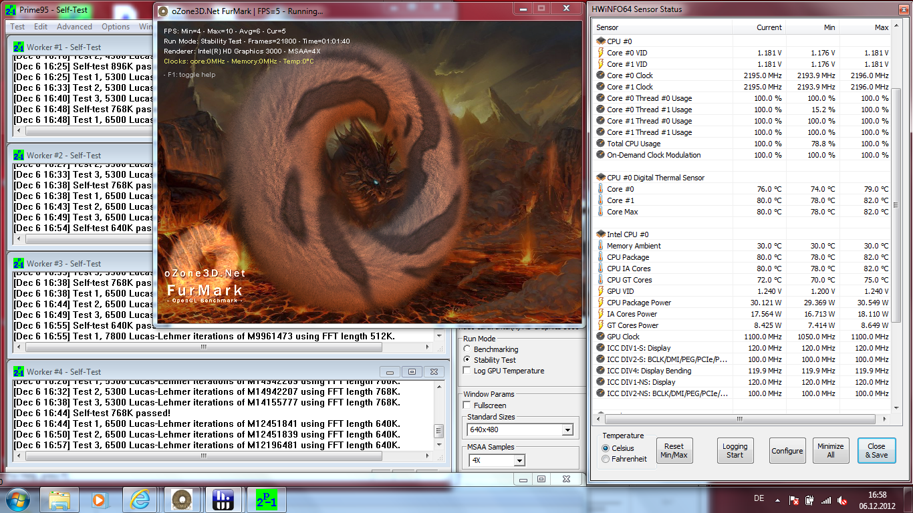Click the GPU Clock icon
This screenshot has height=513, width=913.
(x=600, y=337)
